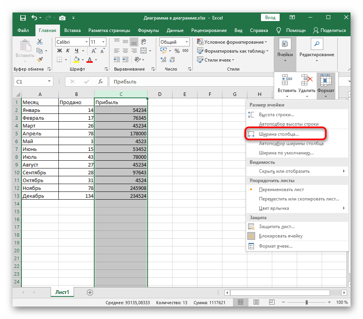Click the Undo arrow icon
The width and height of the screenshot is (363, 319).
[34, 18]
